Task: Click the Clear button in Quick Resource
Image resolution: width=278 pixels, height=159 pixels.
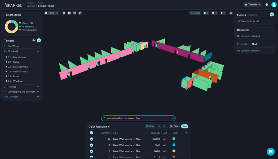Action: tap(174, 126)
